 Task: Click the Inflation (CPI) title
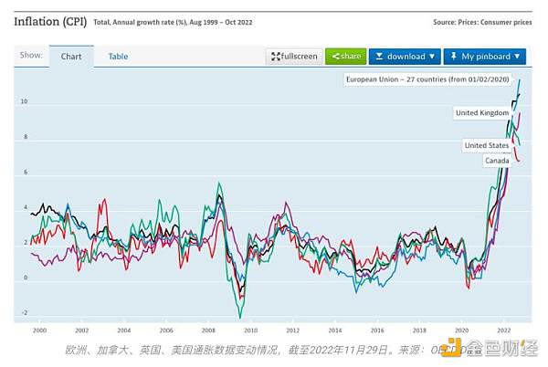pos(50,21)
